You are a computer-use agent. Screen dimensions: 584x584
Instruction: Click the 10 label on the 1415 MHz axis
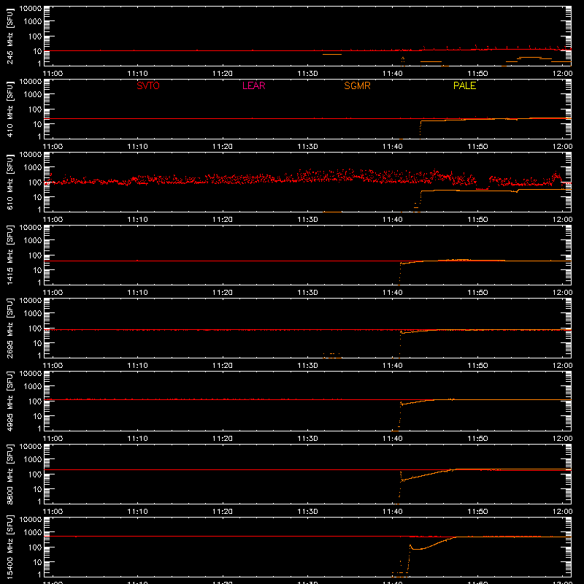coord(37,270)
